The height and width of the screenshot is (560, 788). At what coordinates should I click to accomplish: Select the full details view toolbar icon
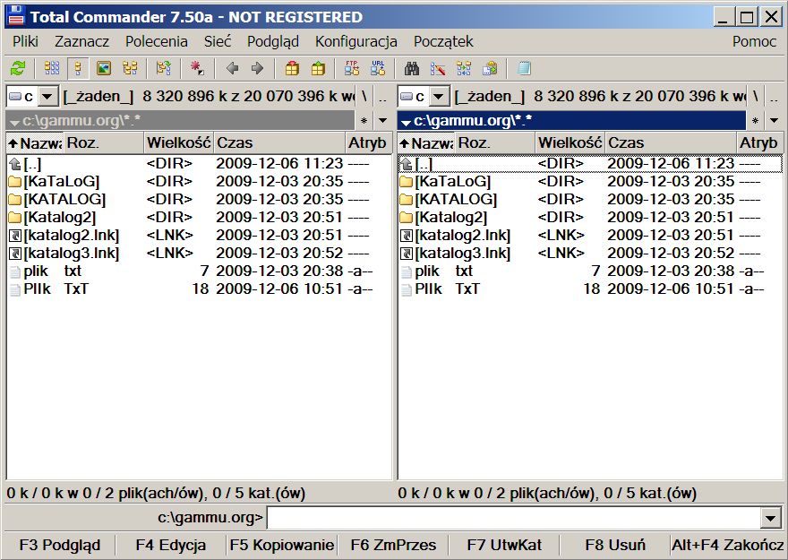[x=78, y=68]
